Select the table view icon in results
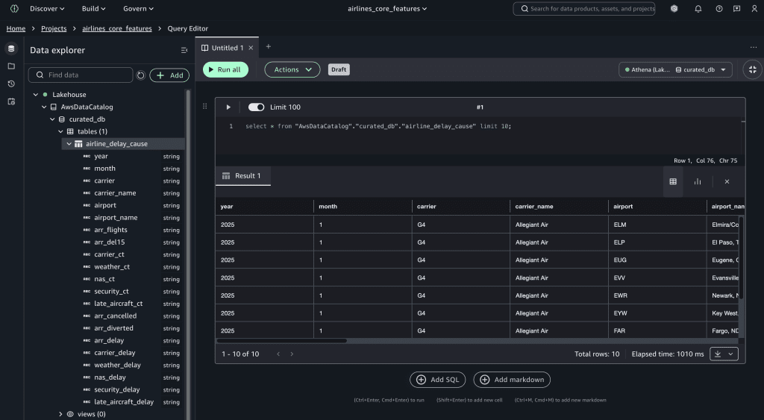Viewport: 764px width, 420px height. coord(673,181)
